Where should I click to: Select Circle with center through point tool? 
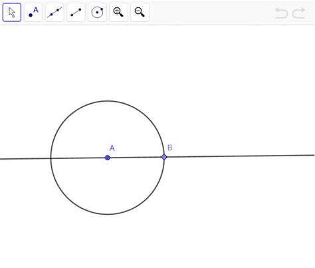click(x=97, y=13)
